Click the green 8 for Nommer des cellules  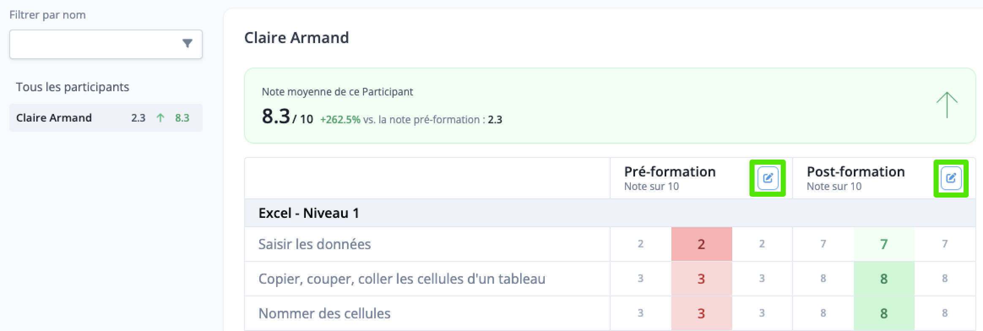[884, 313]
